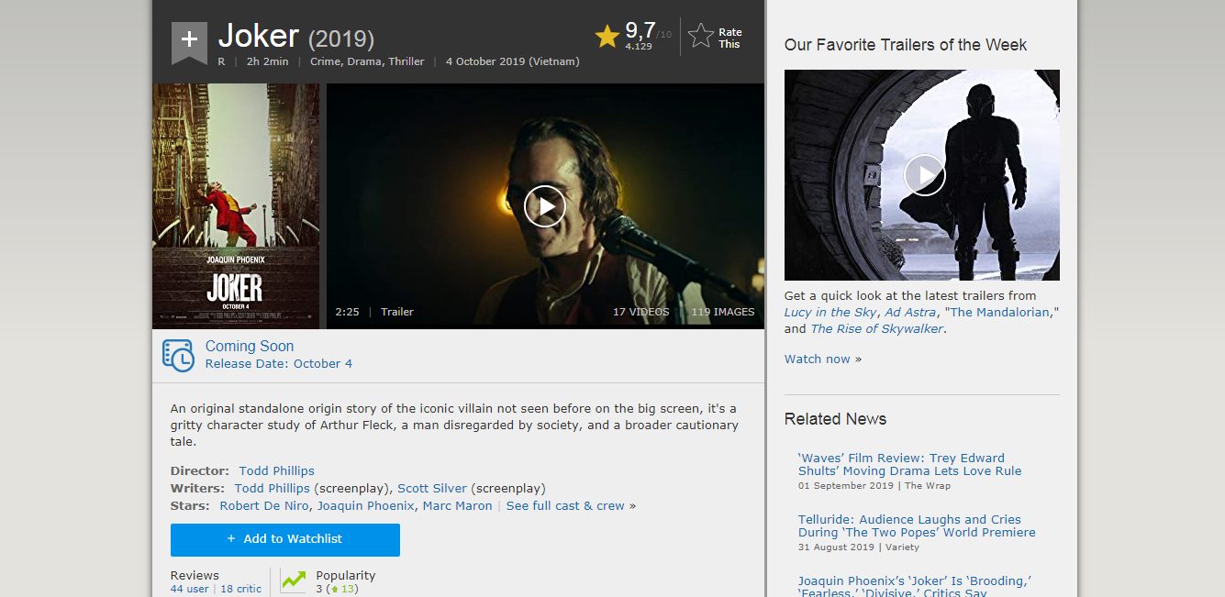Click the Add to Watchlist button
Image resolution: width=1225 pixels, height=597 pixels.
coord(284,539)
